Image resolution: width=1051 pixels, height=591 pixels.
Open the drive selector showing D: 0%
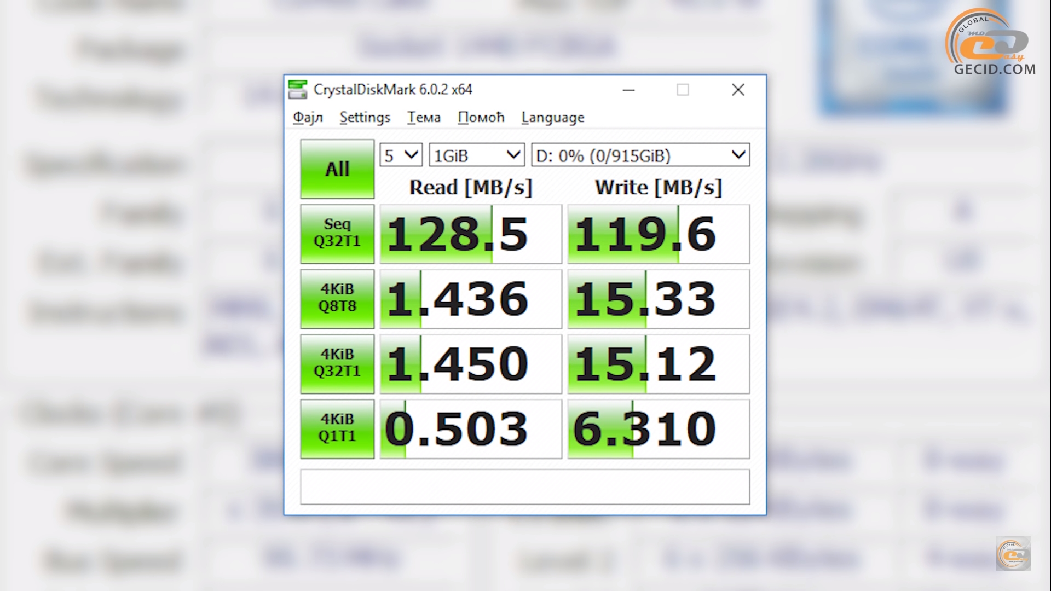[640, 155]
